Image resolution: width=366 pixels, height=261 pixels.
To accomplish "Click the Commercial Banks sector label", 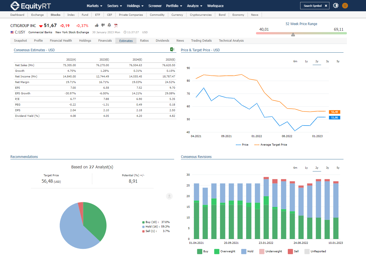I will tap(40, 32).
